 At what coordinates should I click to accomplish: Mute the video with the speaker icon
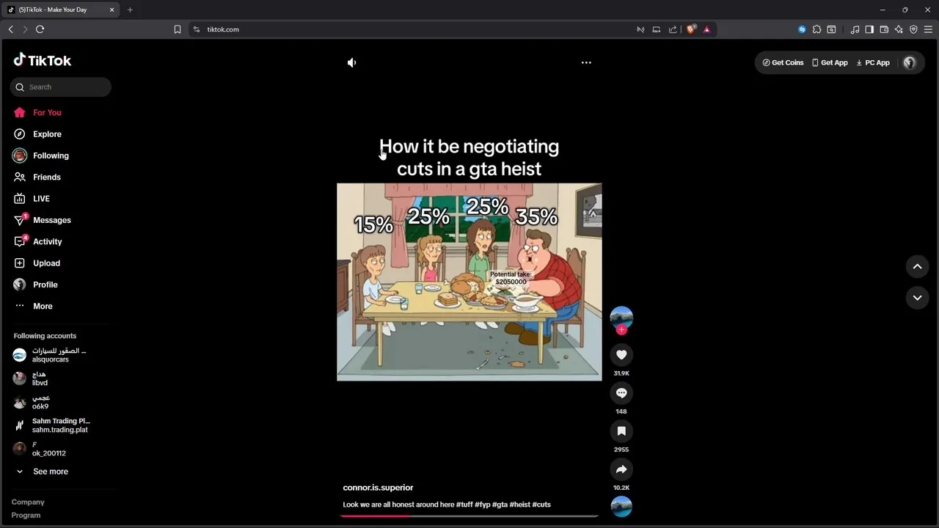[x=352, y=63]
